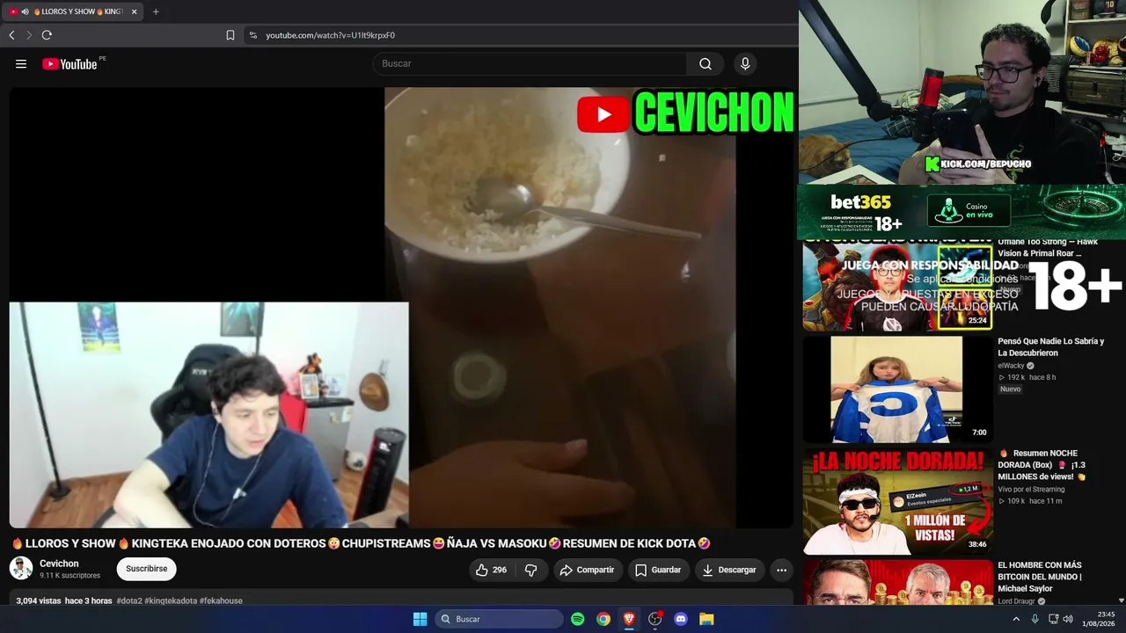Go to the YouTube home logo
This screenshot has height=633, width=1126.
point(69,63)
